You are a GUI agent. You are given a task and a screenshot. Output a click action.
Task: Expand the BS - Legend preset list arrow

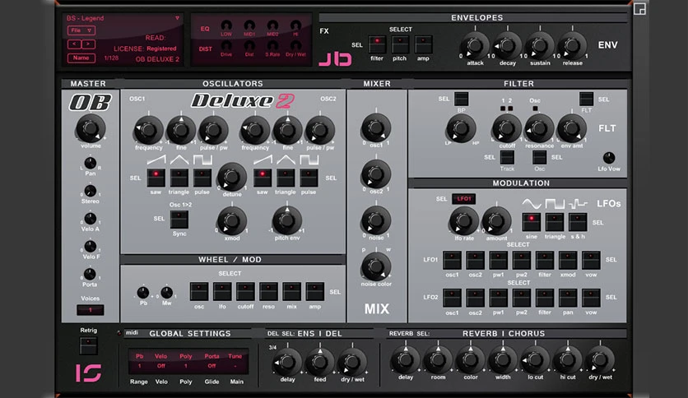(x=177, y=18)
